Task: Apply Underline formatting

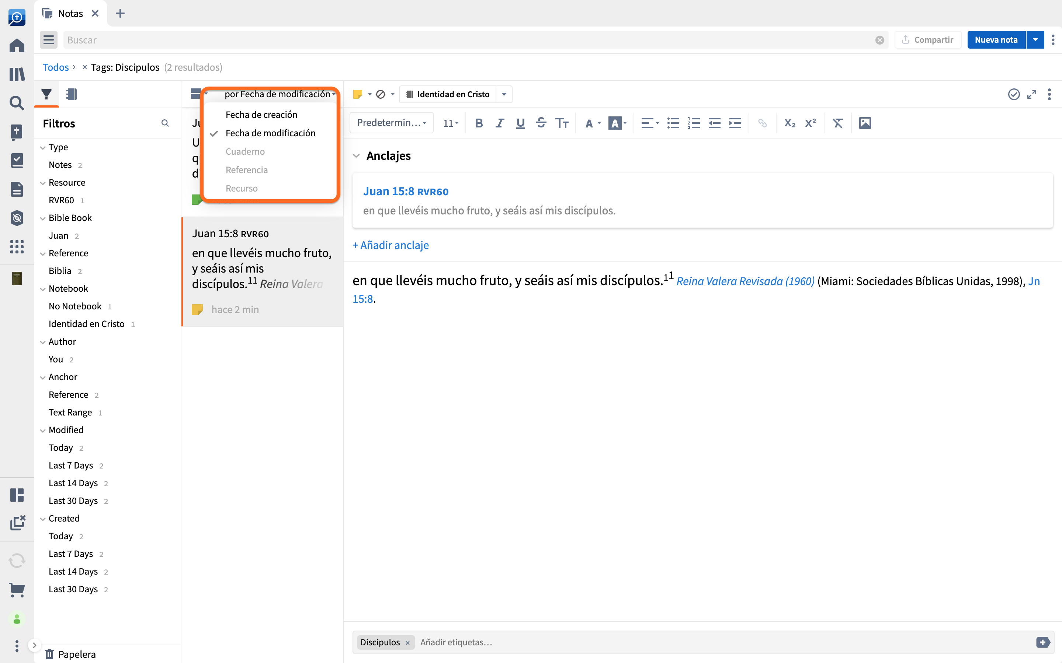Action: tap(520, 123)
